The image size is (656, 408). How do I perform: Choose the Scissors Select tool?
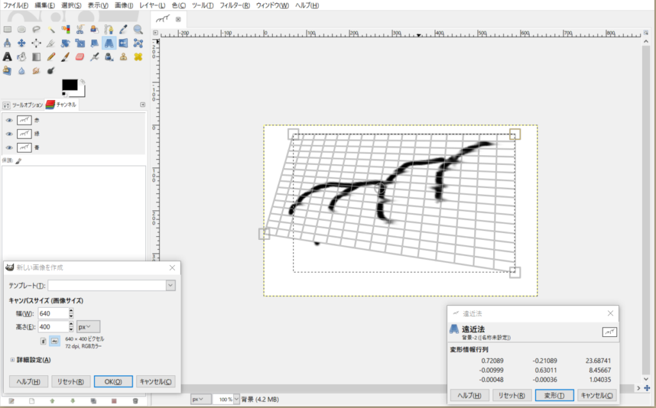(79, 29)
